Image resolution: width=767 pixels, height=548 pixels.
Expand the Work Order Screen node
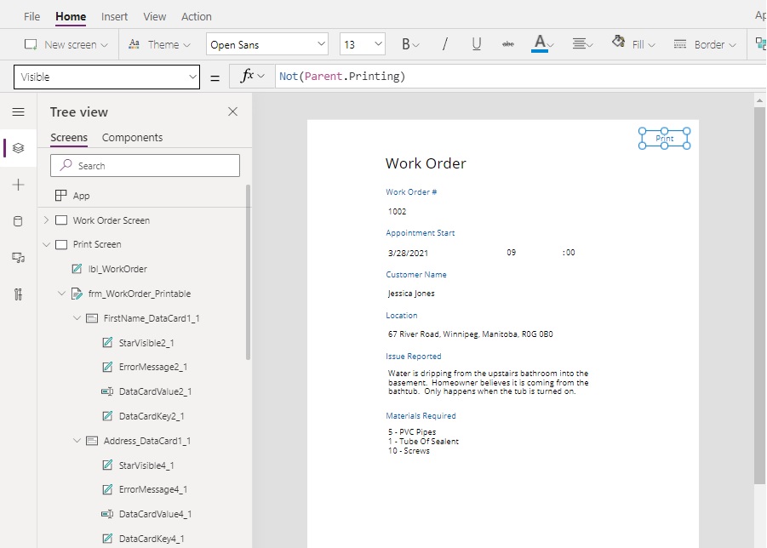(x=46, y=220)
